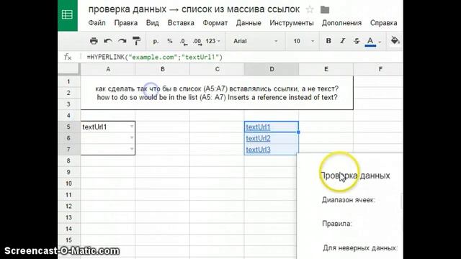Open the Google Sheets home icon
Image resolution: width=461 pixels, height=259 pixels.
68,14
